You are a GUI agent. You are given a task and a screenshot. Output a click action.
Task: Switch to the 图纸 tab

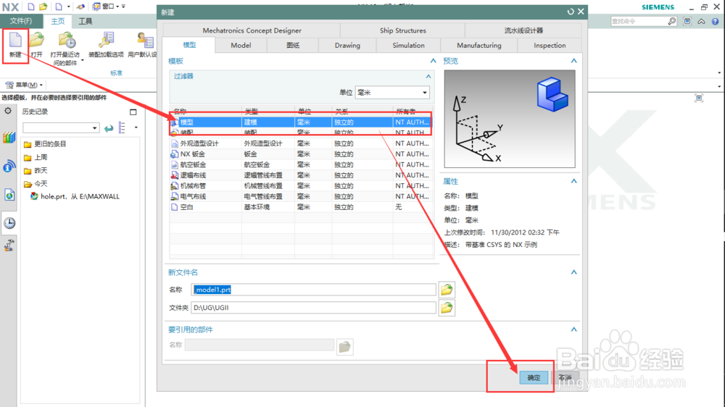pos(293,46)
